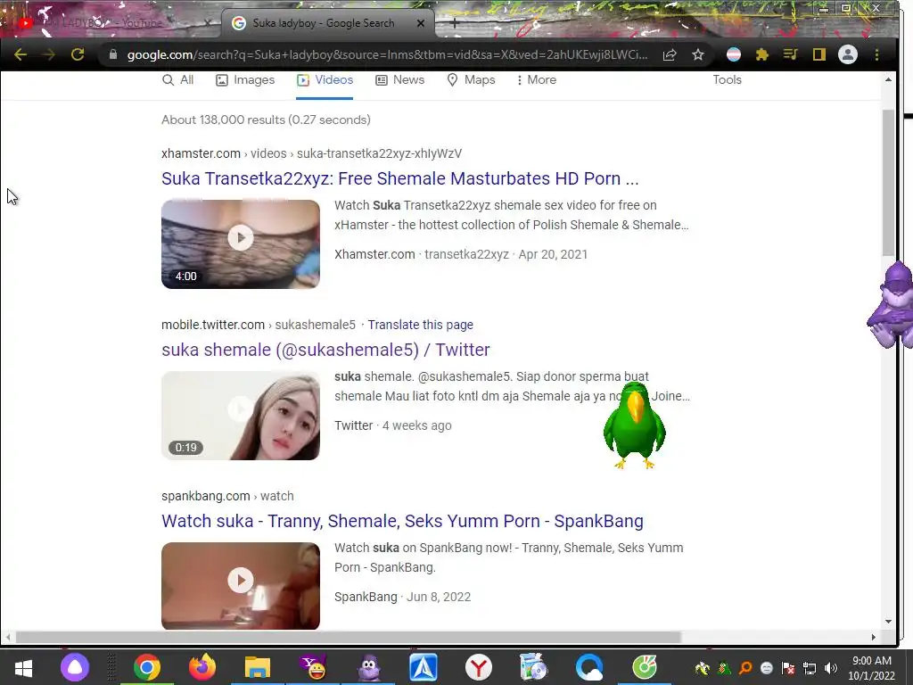
Task: Switch to the All results tab
Action: point(178,79)
